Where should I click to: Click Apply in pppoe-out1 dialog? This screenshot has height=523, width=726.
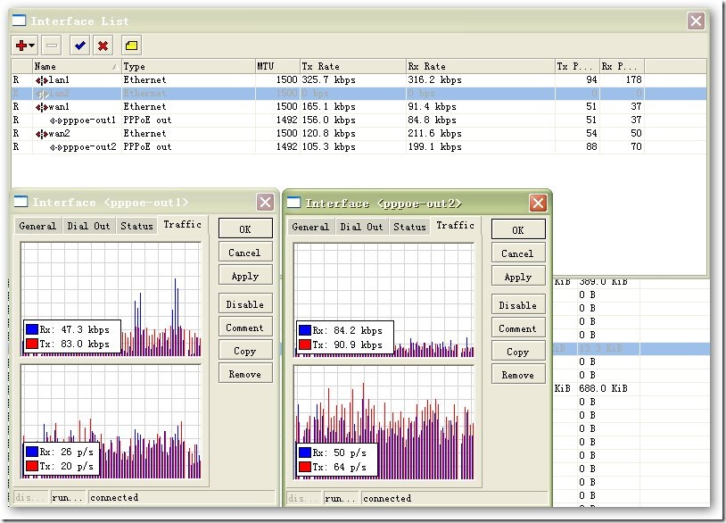coord(245,276)
